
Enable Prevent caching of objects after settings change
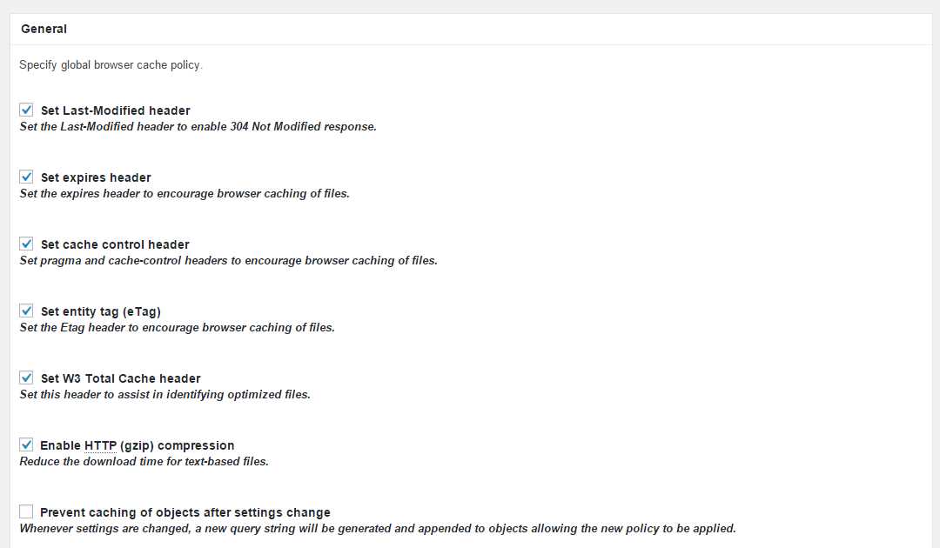click(26, 511)
